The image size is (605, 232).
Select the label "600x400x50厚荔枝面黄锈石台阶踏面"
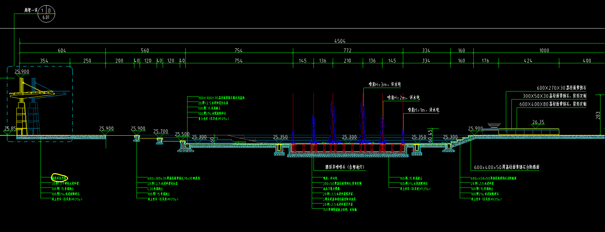tap(507, 167)
